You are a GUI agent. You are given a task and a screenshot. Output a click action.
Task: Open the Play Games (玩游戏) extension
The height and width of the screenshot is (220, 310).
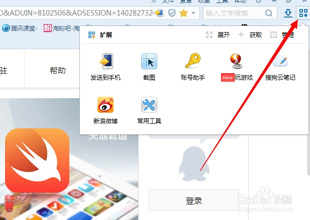tap(237, 67)
